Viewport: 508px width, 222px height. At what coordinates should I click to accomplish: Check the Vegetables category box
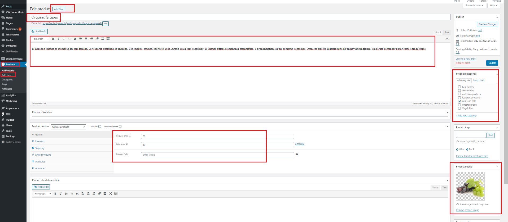tap(459, 108)
